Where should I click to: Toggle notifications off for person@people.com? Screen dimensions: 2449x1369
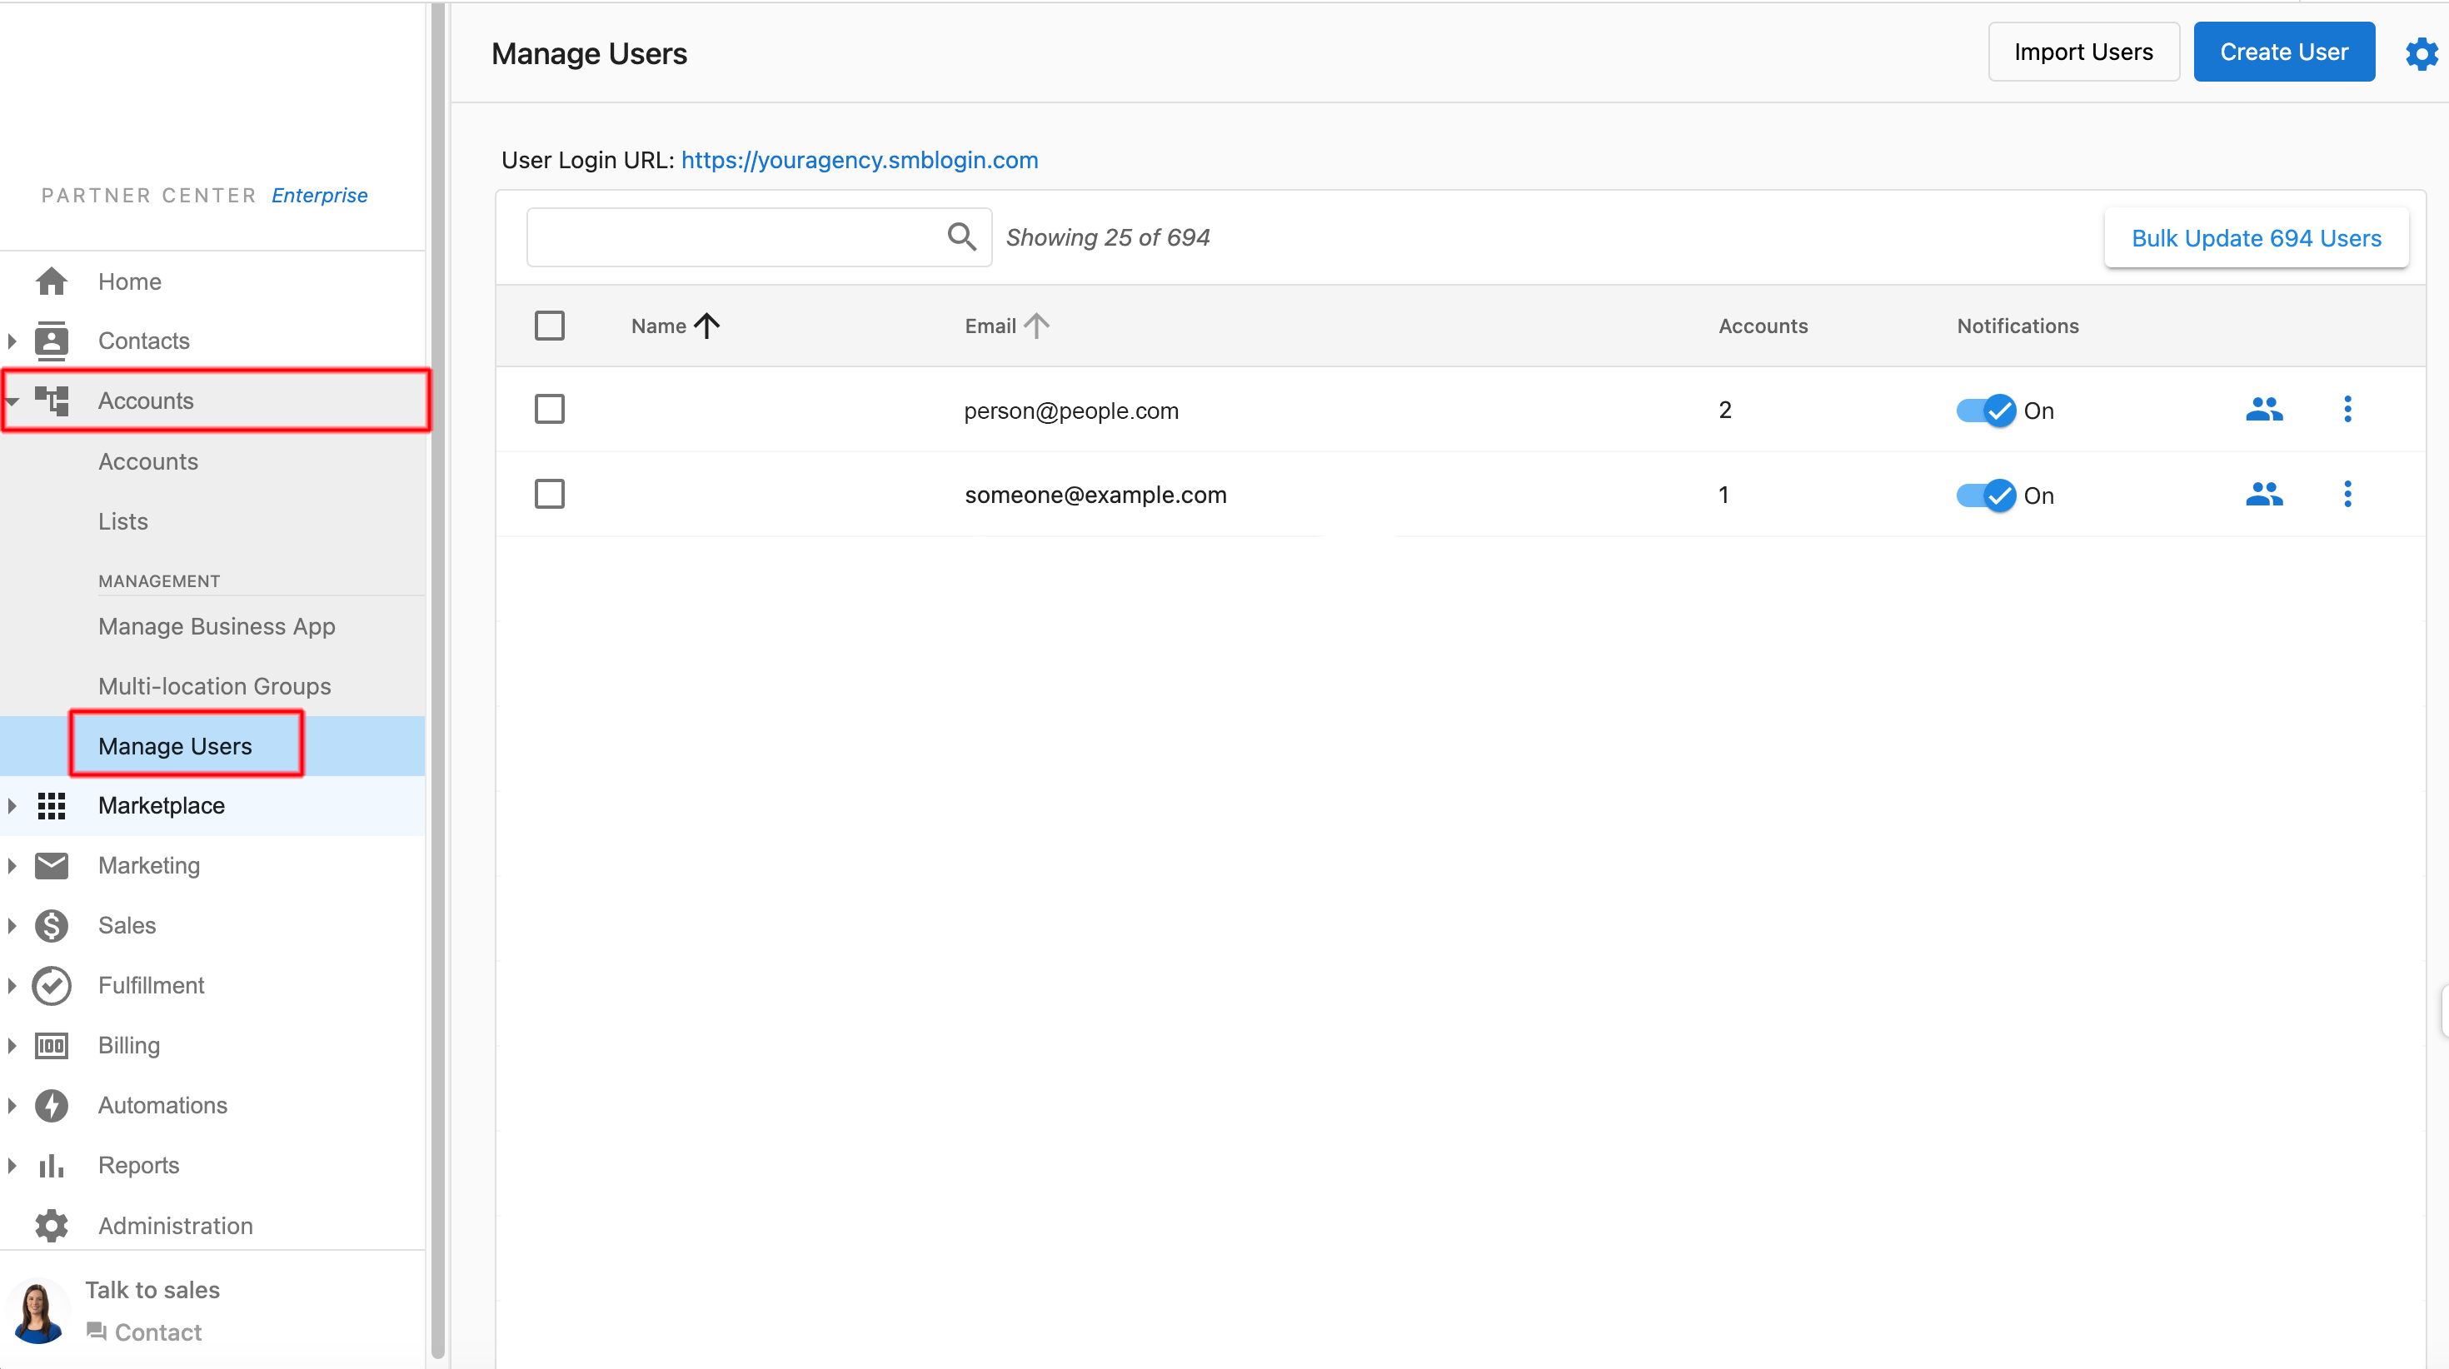[1985, 411]
